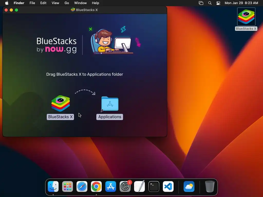Click the Applications folder label
The image size is (263, 197).
110,117
